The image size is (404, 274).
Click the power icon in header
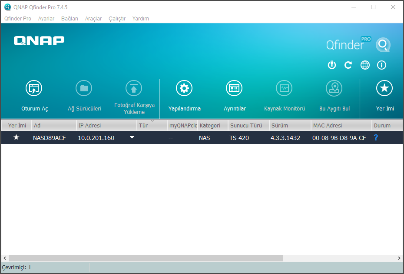coord(331,65)
